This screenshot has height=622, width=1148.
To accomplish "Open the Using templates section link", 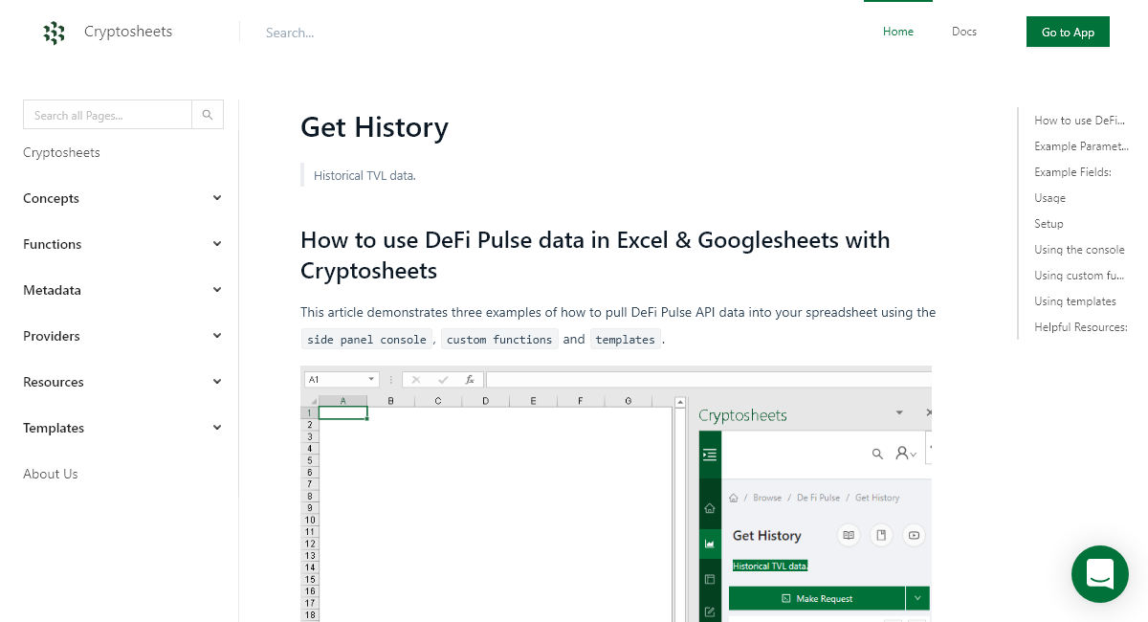I will 1074,300.
